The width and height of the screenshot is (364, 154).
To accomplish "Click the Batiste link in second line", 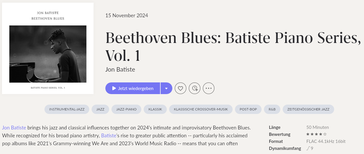I will point(109,136).
